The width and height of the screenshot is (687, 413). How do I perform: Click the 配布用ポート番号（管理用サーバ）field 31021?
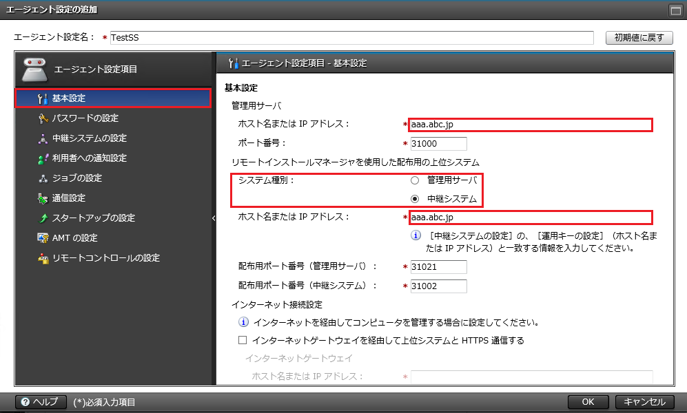pos(438,267)
